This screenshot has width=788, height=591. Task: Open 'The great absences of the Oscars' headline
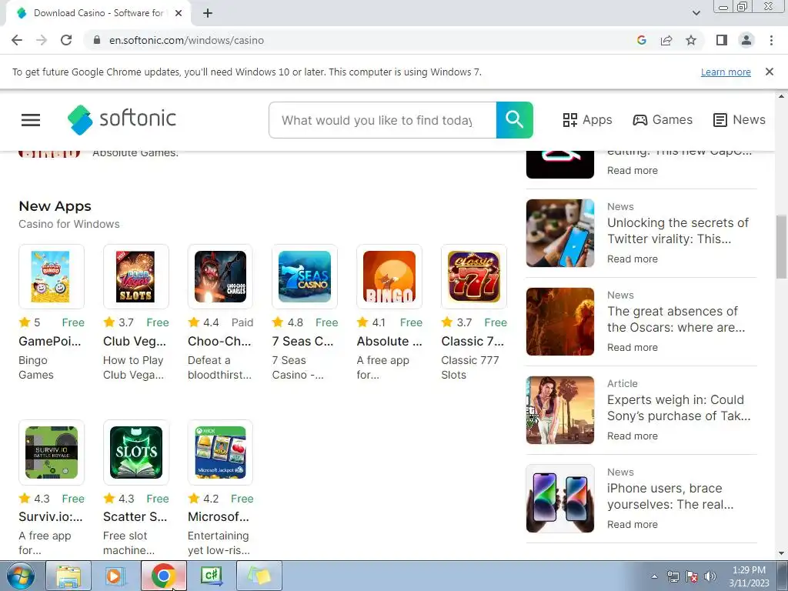pyautogui.click(x=676, y=319)
